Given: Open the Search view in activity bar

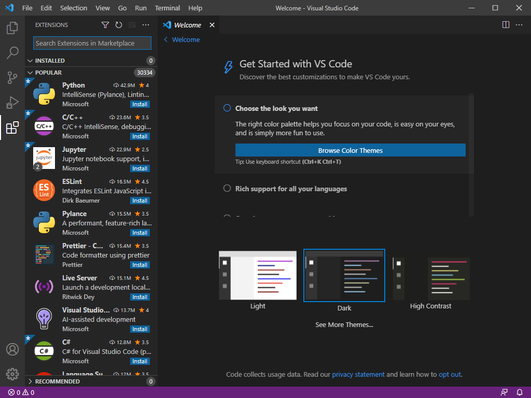Looking at the screenshot, I should click(x=12, y=53).
